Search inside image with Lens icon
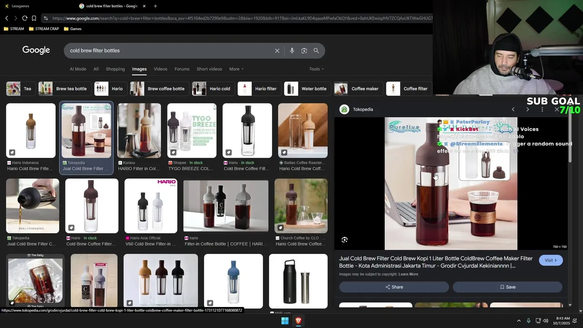583x328 pixels. 345,240
